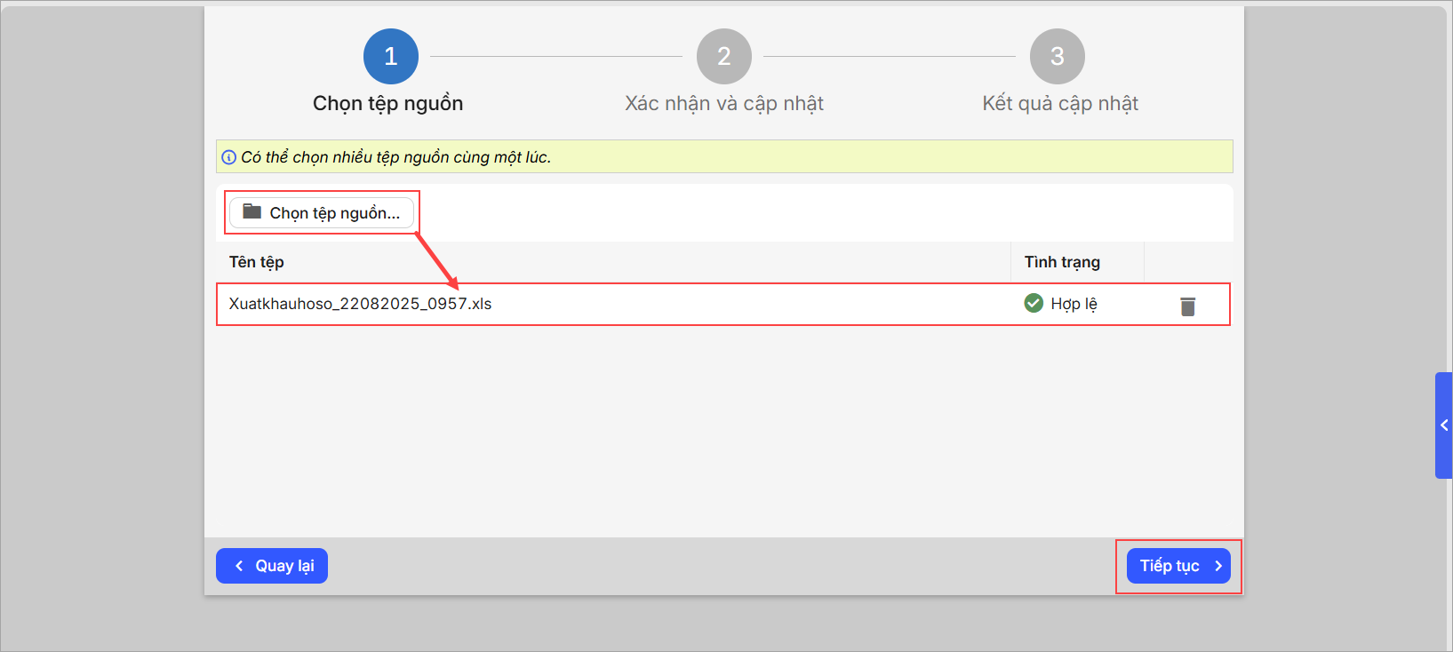Click the left chevron inside Quay lại
Image resolution: width=1453 pixels, height=652 pixels.
pyautogui.click(x=239, y=566)
